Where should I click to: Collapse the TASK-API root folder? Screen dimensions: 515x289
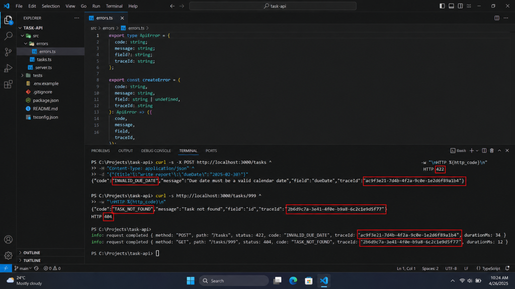pos(20,28)
